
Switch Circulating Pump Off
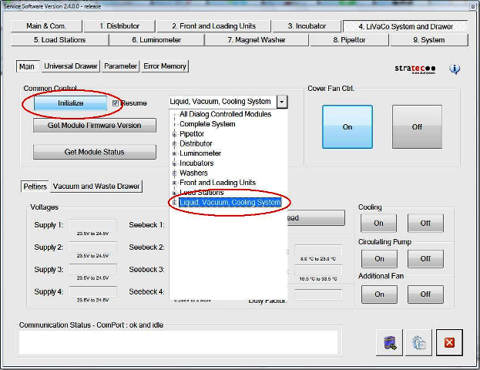coord(425,258)
